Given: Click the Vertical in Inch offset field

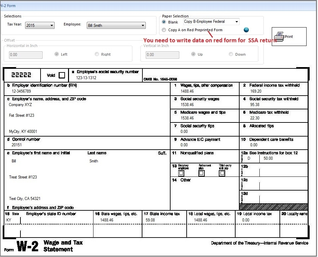Looking at the screenshot, I should (162, 54).
